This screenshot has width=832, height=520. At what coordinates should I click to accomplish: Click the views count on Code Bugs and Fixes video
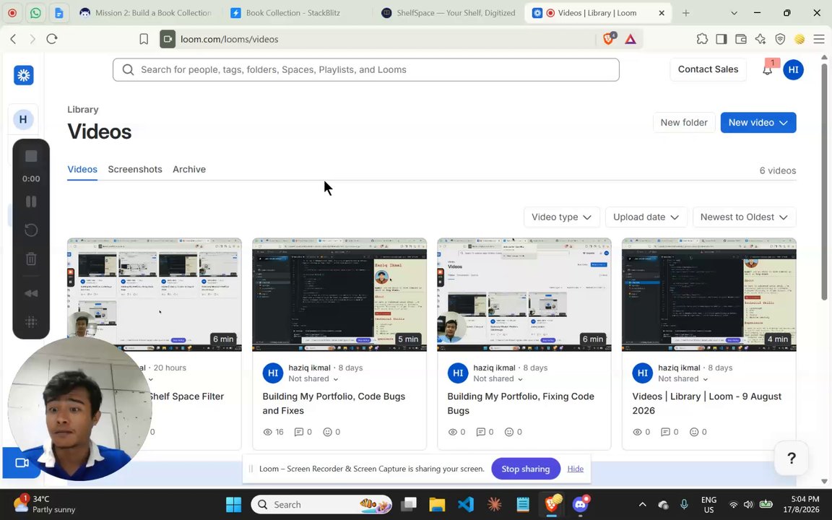pyautogui.click(x=273, y=432)
